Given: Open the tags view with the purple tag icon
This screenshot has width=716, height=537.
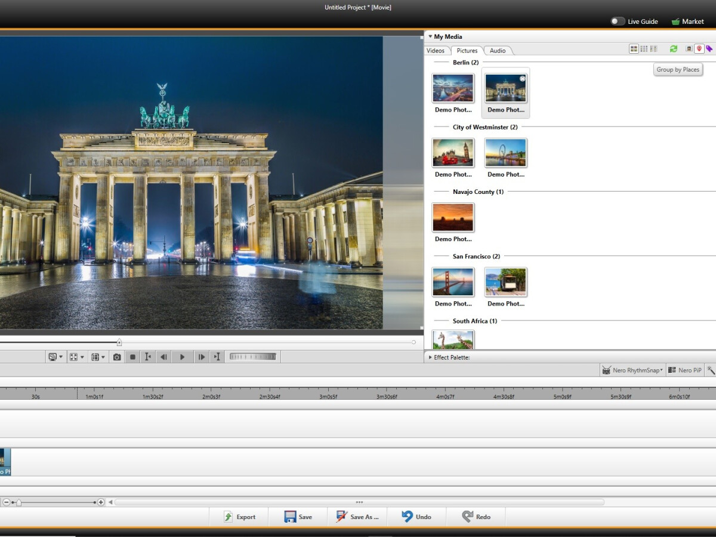Looking at the screenshot, I should [x=709, y=48].
